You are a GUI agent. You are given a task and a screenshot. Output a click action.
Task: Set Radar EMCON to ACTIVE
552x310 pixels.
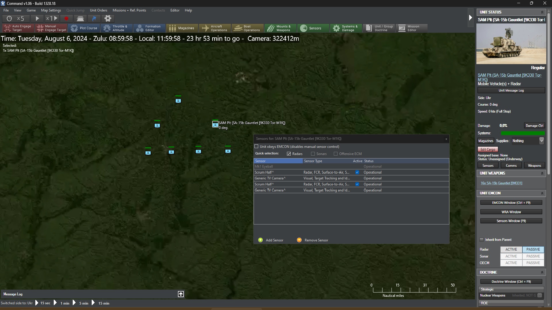tap(511, 250)
